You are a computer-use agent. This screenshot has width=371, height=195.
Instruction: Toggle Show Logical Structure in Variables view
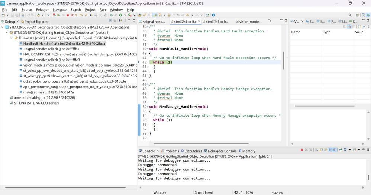point(349,27)
